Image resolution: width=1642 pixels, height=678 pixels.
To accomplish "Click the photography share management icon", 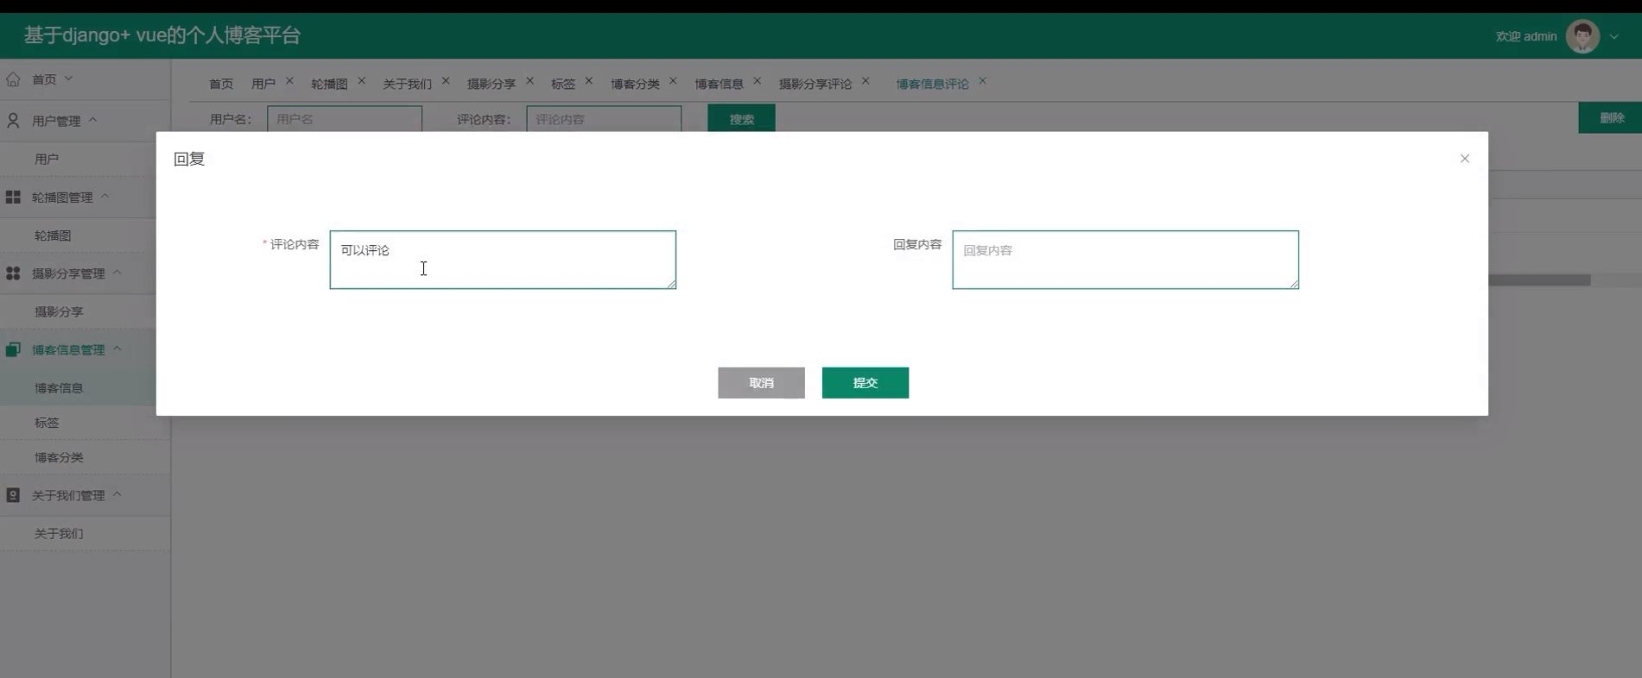I will 13,273.
